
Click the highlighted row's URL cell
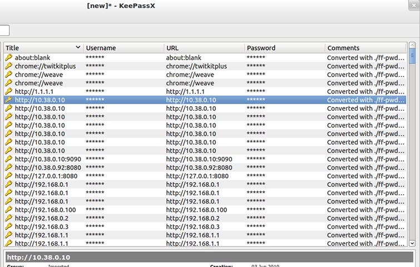pos(191,100)
